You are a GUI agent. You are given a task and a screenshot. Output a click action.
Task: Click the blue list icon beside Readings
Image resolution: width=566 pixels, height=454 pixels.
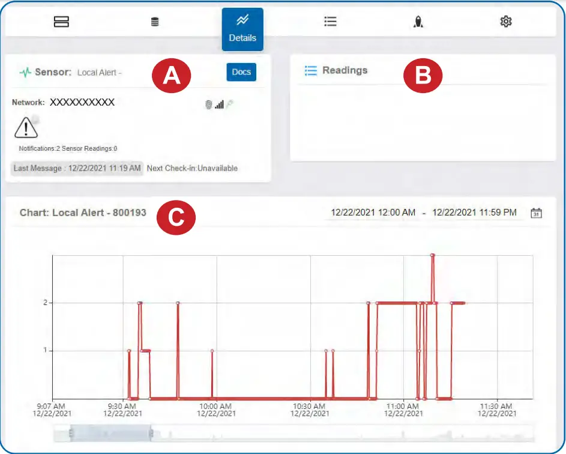tap(310, 70)
